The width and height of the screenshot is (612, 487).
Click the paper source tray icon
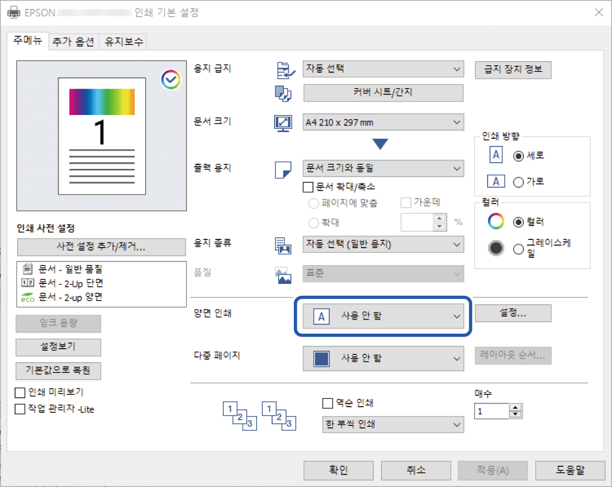[284, 69]
